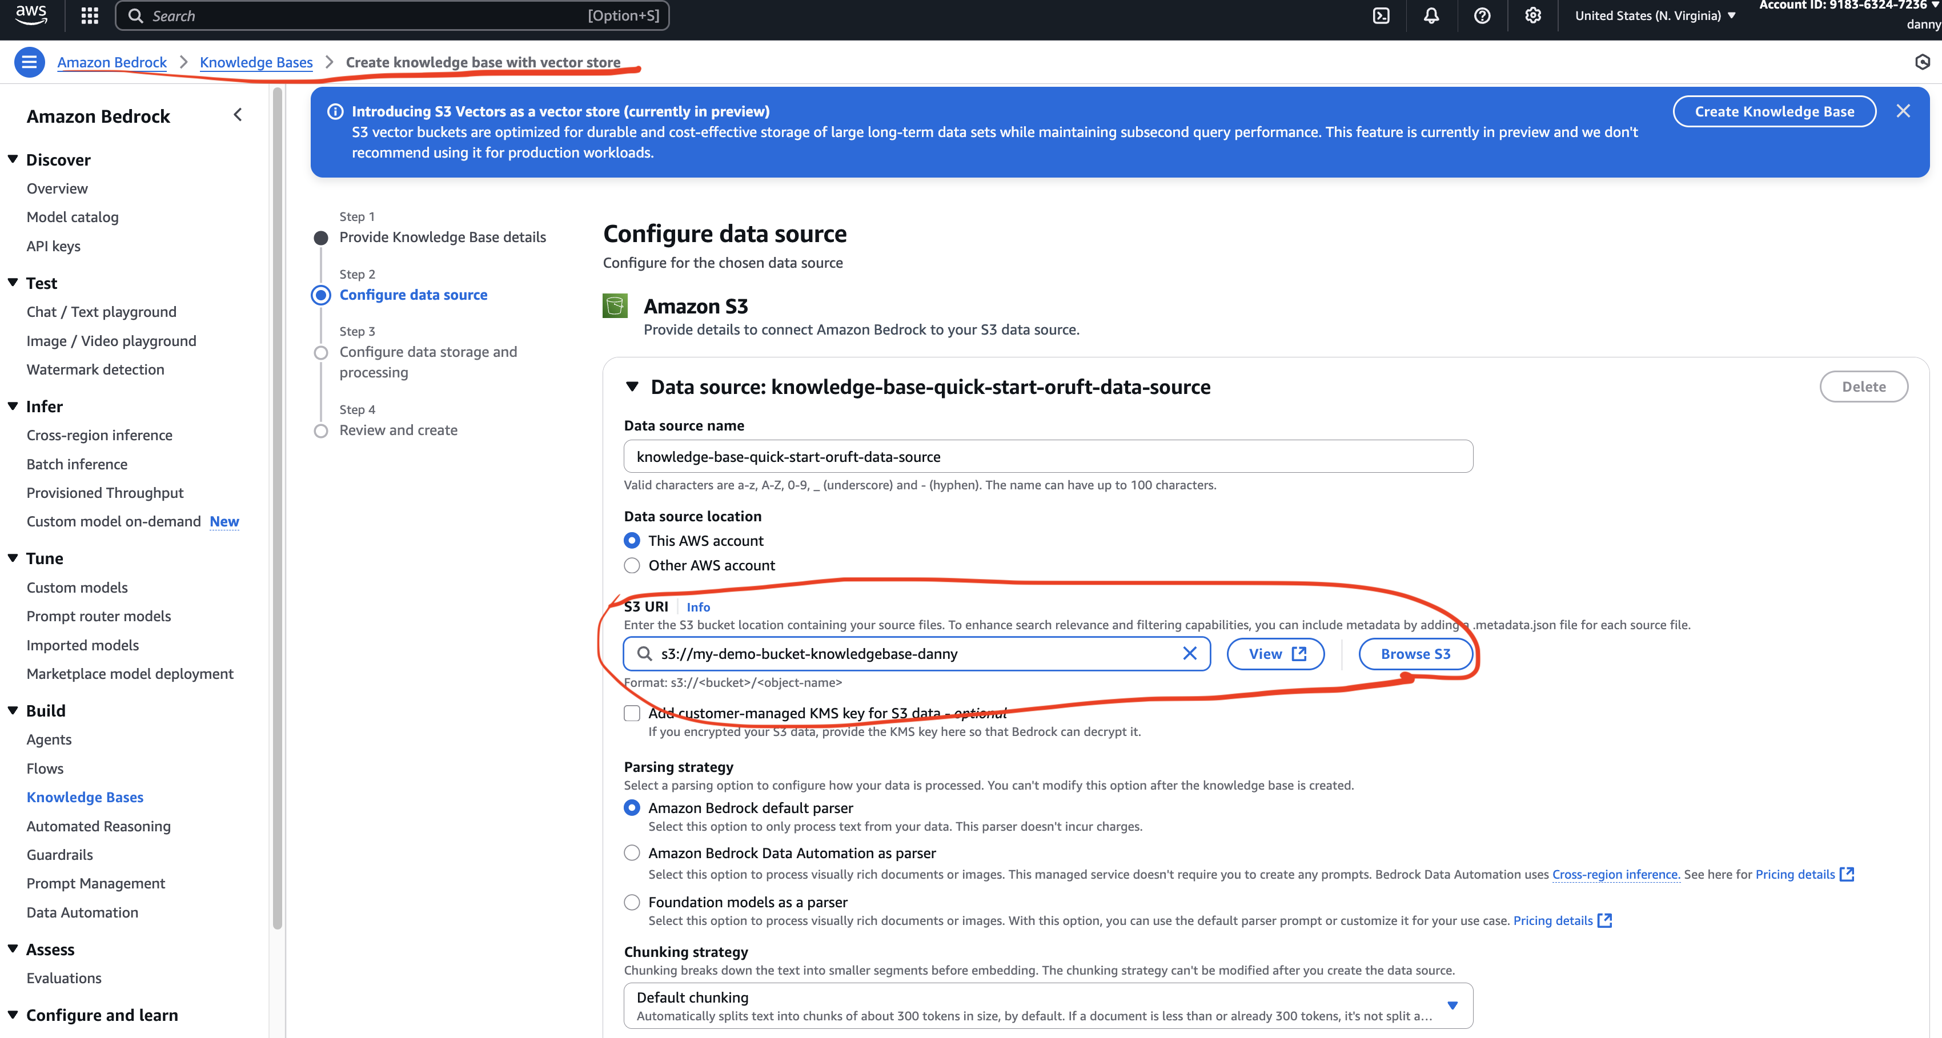The width and height of the screenshot is (1942, 1038).
Task: Open Prompt Management in sidebar
Action: point(96,883)
